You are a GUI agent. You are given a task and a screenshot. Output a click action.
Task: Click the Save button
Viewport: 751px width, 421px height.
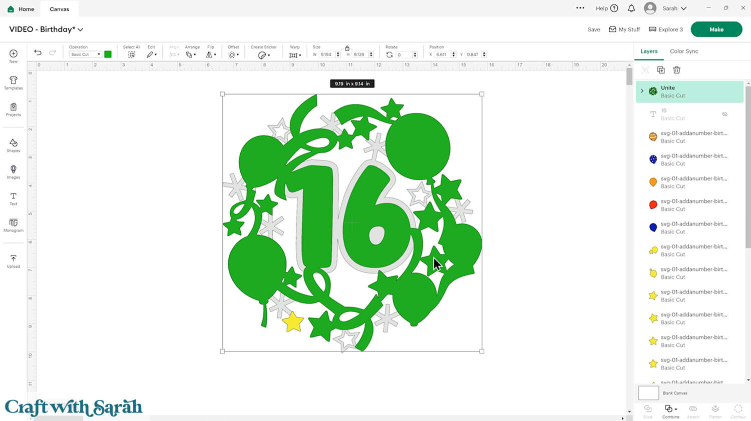click(x=594, y=29)
